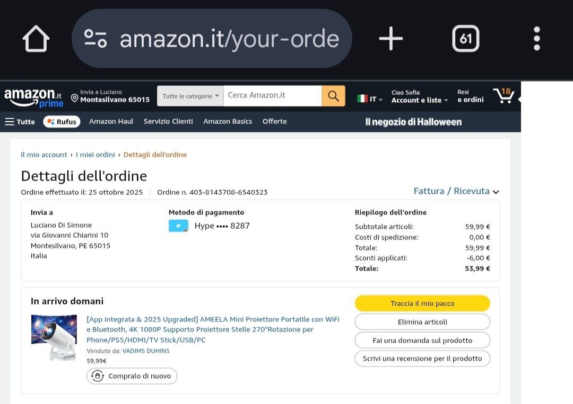The height and width of the screenshot is (404, 573).
Task: Open the IT language selector
Action: [x=370, y=99]
